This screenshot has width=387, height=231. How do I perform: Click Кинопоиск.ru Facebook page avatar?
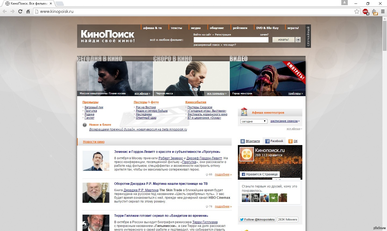pos(247,154)
